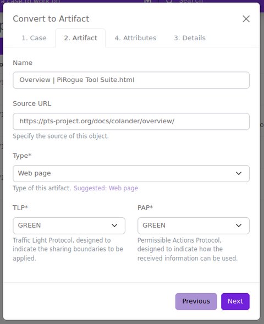
Task: Click the Type* field label
Action: (x=22, y=156)
